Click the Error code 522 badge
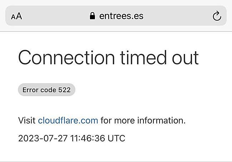 [x=46, y=90]
